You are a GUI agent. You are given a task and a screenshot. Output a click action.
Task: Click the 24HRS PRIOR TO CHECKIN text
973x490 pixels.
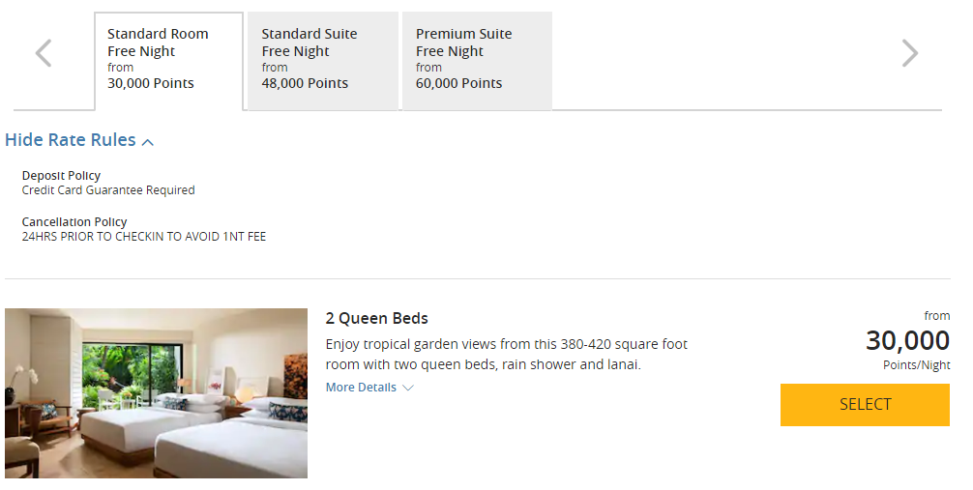point(144,237)
